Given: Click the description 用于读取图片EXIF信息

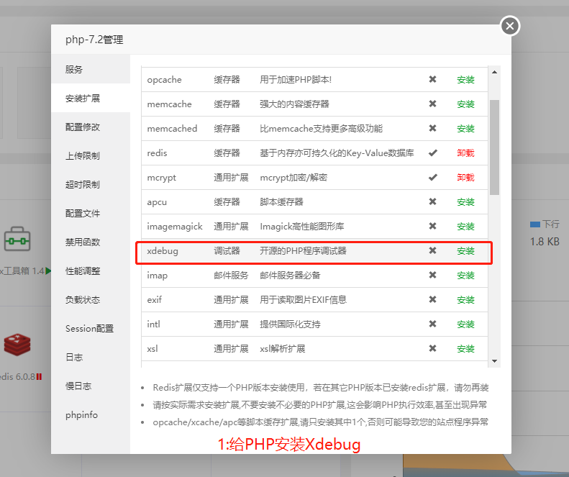Looking at the screenshot, I should pos(303,300).
